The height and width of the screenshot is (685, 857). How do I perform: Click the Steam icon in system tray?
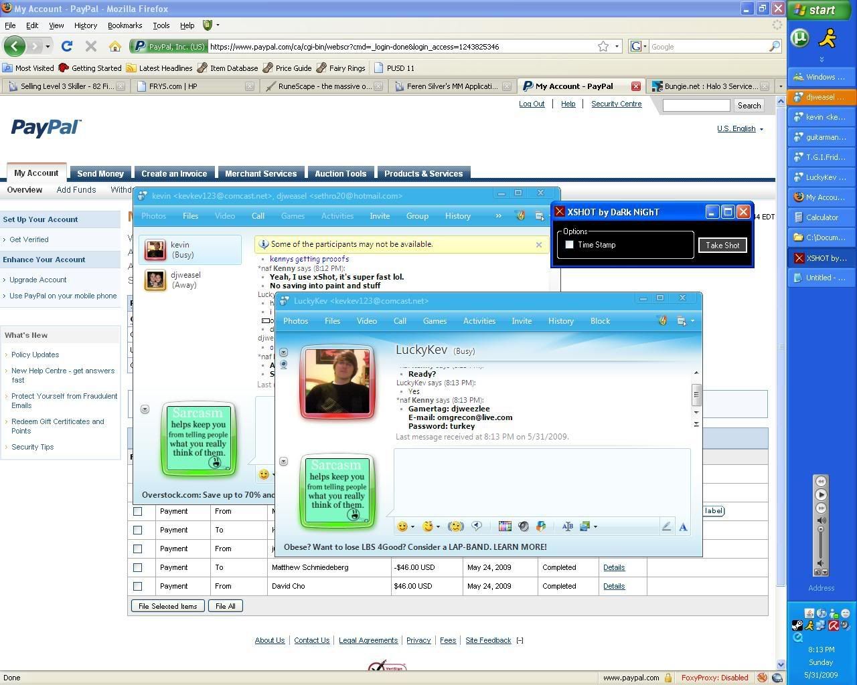(x=797, y=625)
